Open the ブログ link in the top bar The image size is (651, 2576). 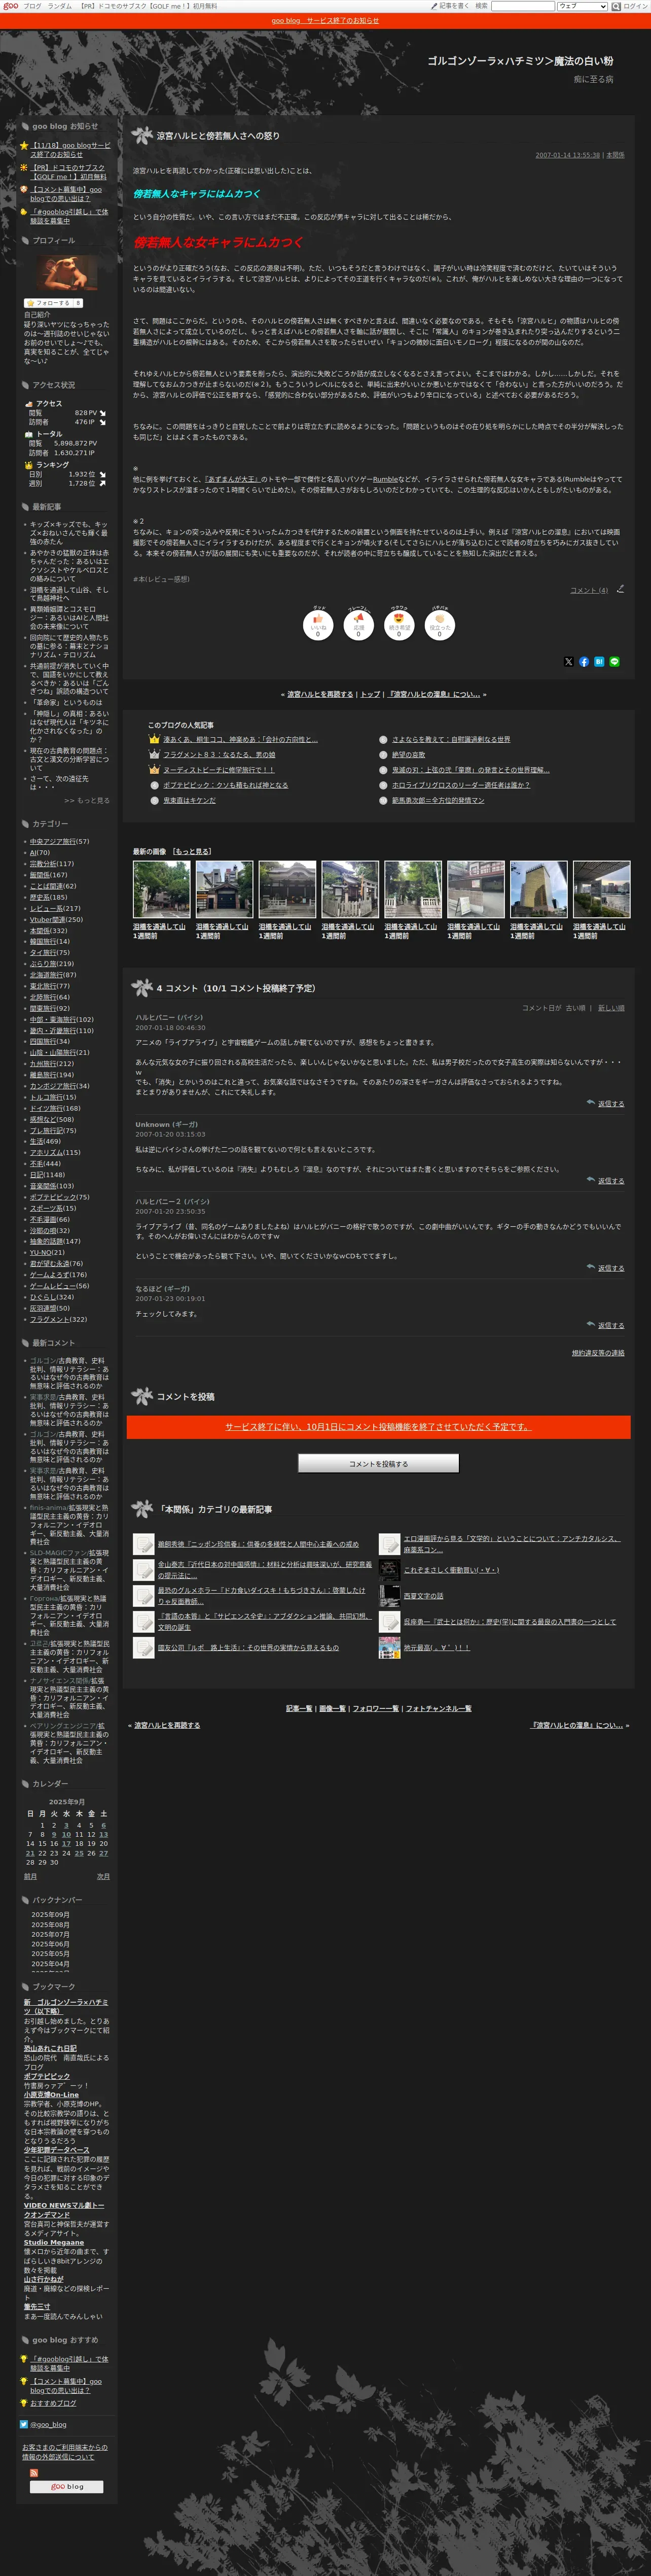[x=32, y=6]
